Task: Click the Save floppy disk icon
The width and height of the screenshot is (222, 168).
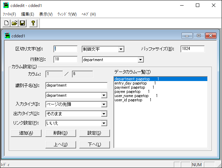Action: click(22, 23)
